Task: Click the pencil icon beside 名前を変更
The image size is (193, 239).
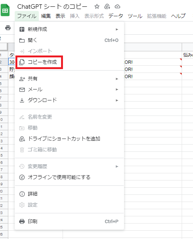Action: click(22, 117)
